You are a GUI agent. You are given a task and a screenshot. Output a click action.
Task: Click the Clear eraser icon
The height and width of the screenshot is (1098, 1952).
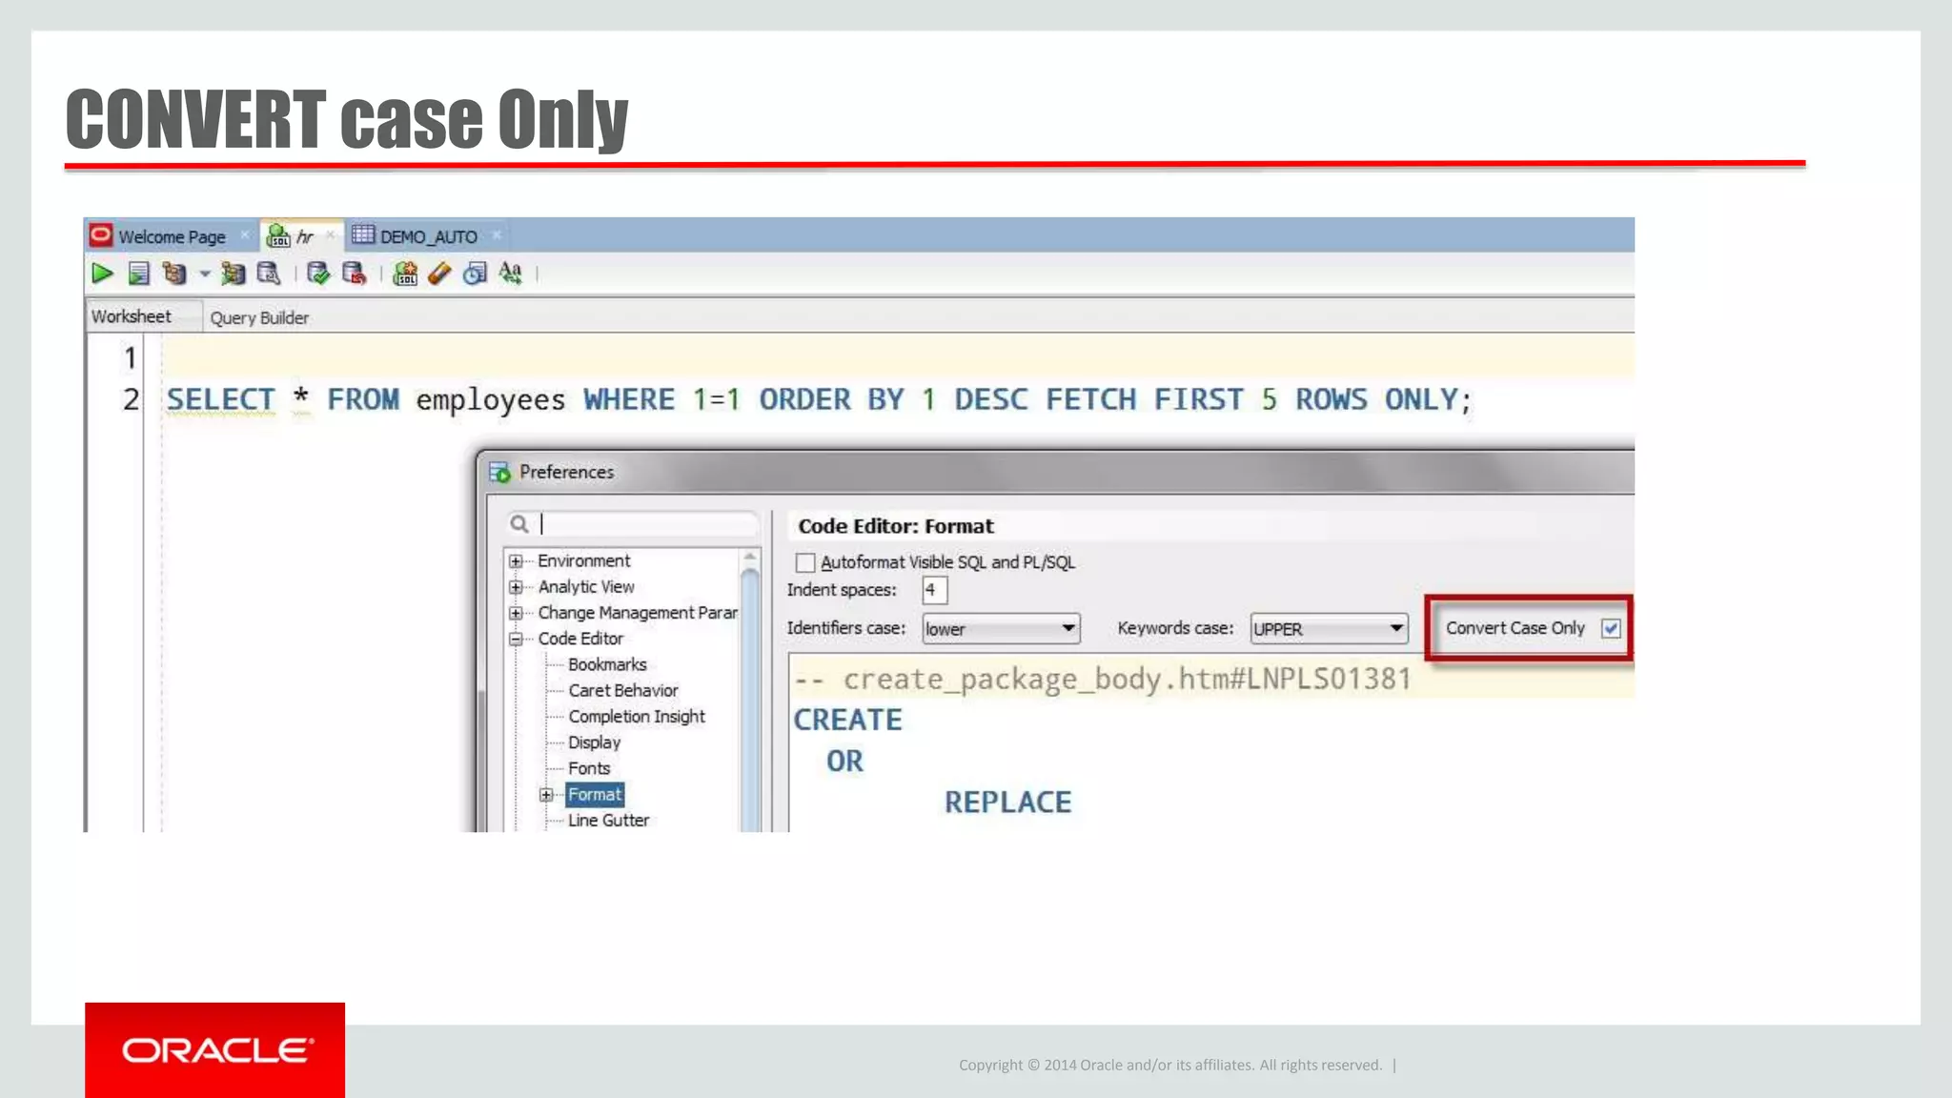click(439, 274)
